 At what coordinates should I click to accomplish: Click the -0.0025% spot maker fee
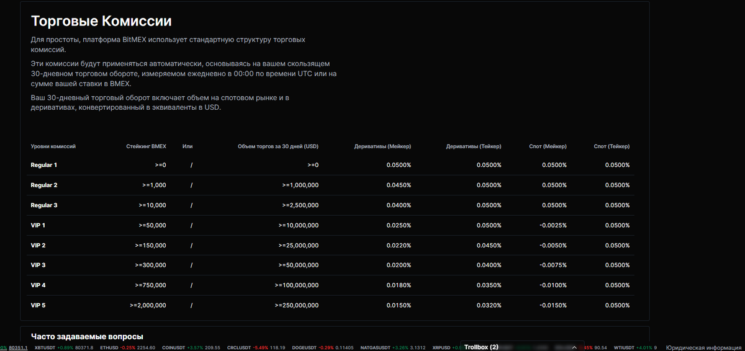[x=553, y=225]
